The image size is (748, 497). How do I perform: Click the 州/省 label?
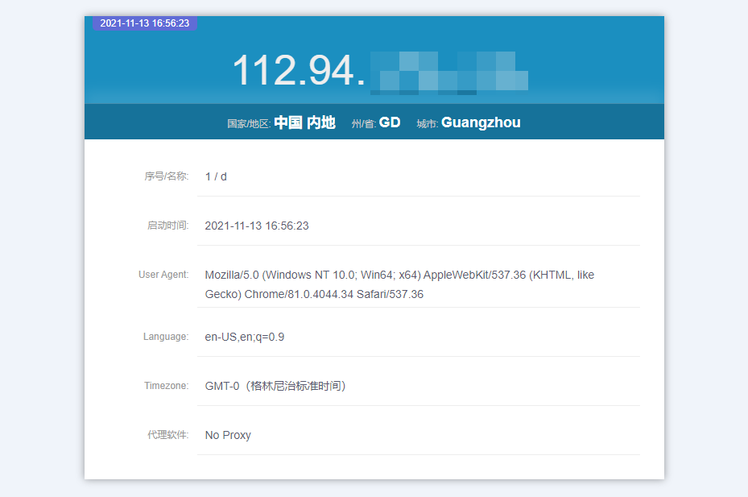(364, 124)
